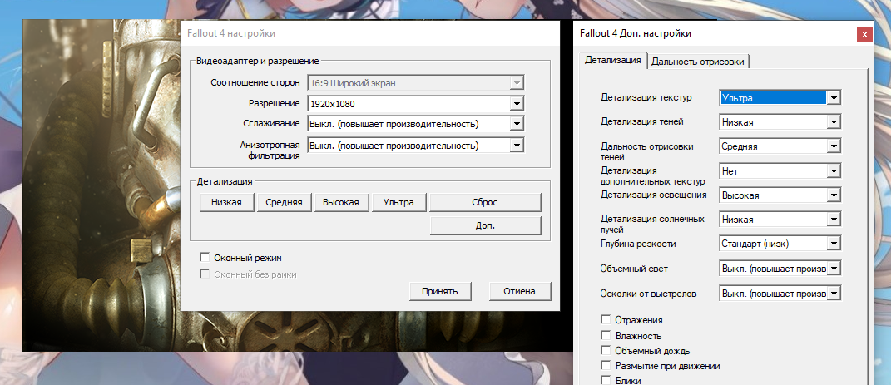Enable the Оконный режим checkbox
891x385 pixels.
(205, 259)
